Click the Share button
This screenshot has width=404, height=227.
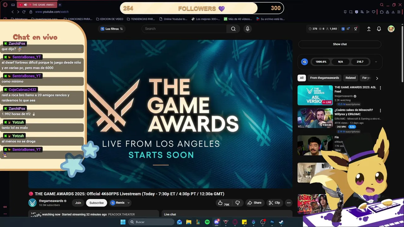(x=254, y=203)
